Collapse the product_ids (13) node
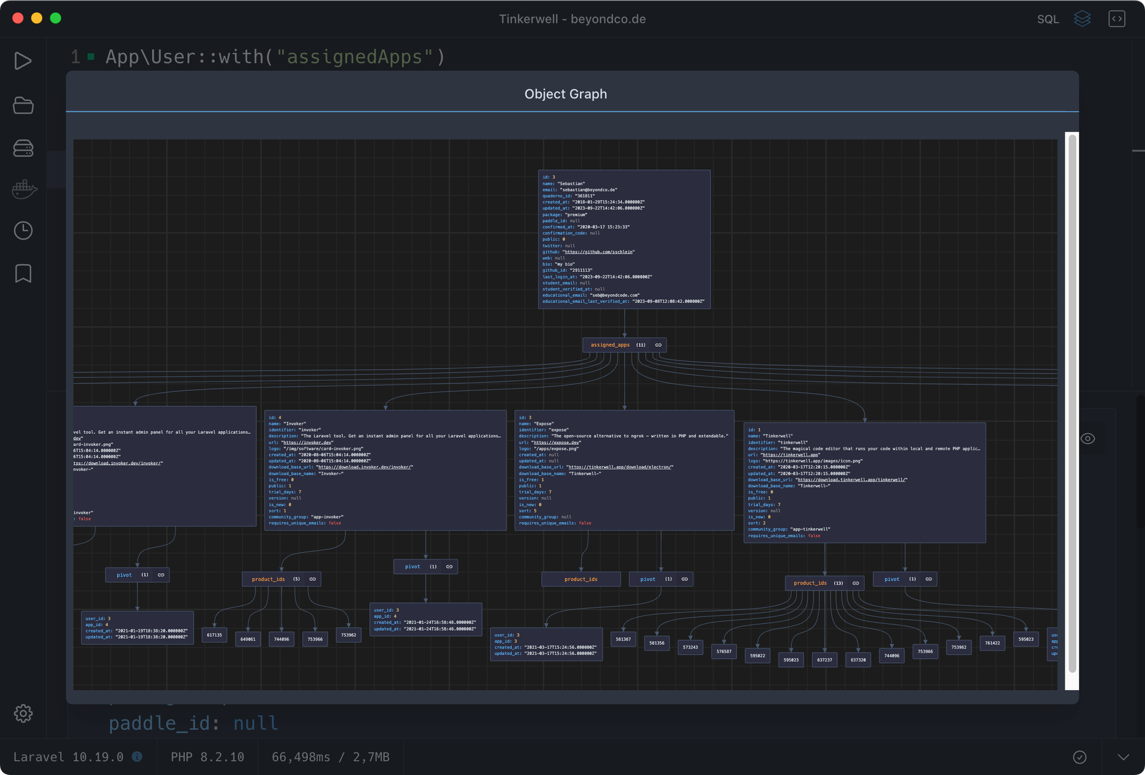 pyautogui.click(x=824, y=583)
